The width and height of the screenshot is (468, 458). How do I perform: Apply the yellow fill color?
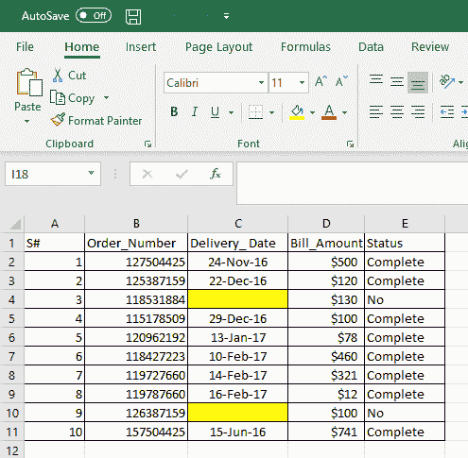[297, 112]
